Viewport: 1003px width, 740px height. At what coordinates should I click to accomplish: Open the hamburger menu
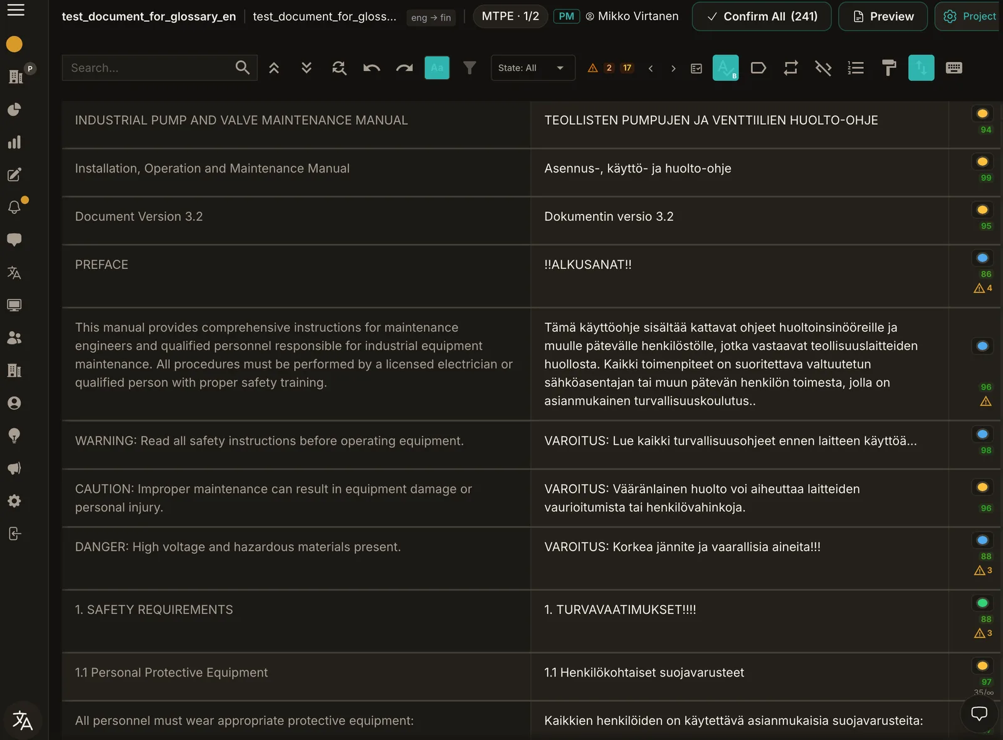click(16, 9)
